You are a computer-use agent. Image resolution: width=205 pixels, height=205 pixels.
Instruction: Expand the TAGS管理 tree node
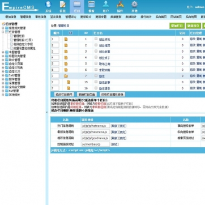(3, 75)
